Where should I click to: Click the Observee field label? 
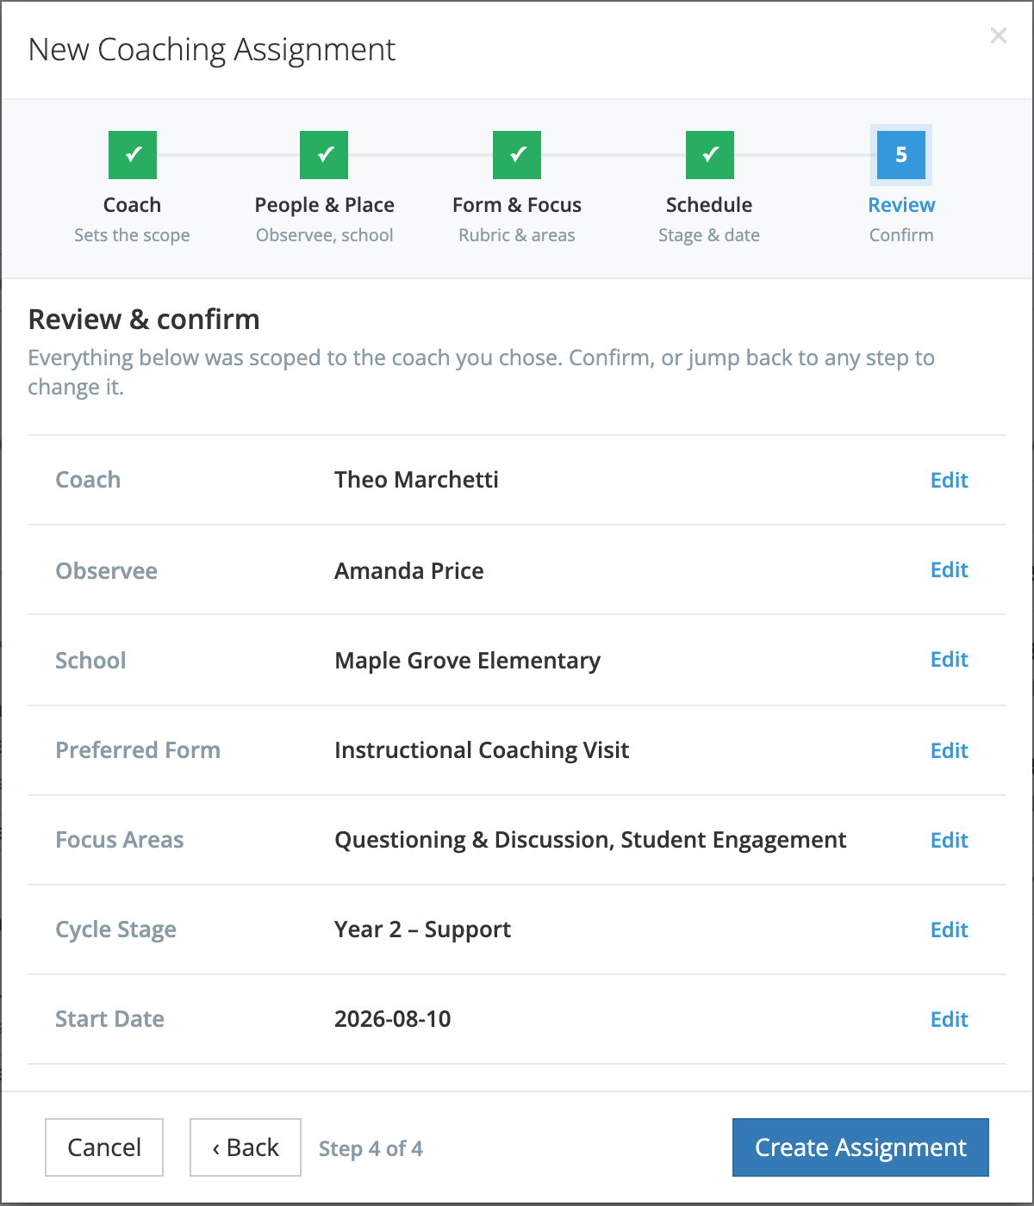click(106, 571)
